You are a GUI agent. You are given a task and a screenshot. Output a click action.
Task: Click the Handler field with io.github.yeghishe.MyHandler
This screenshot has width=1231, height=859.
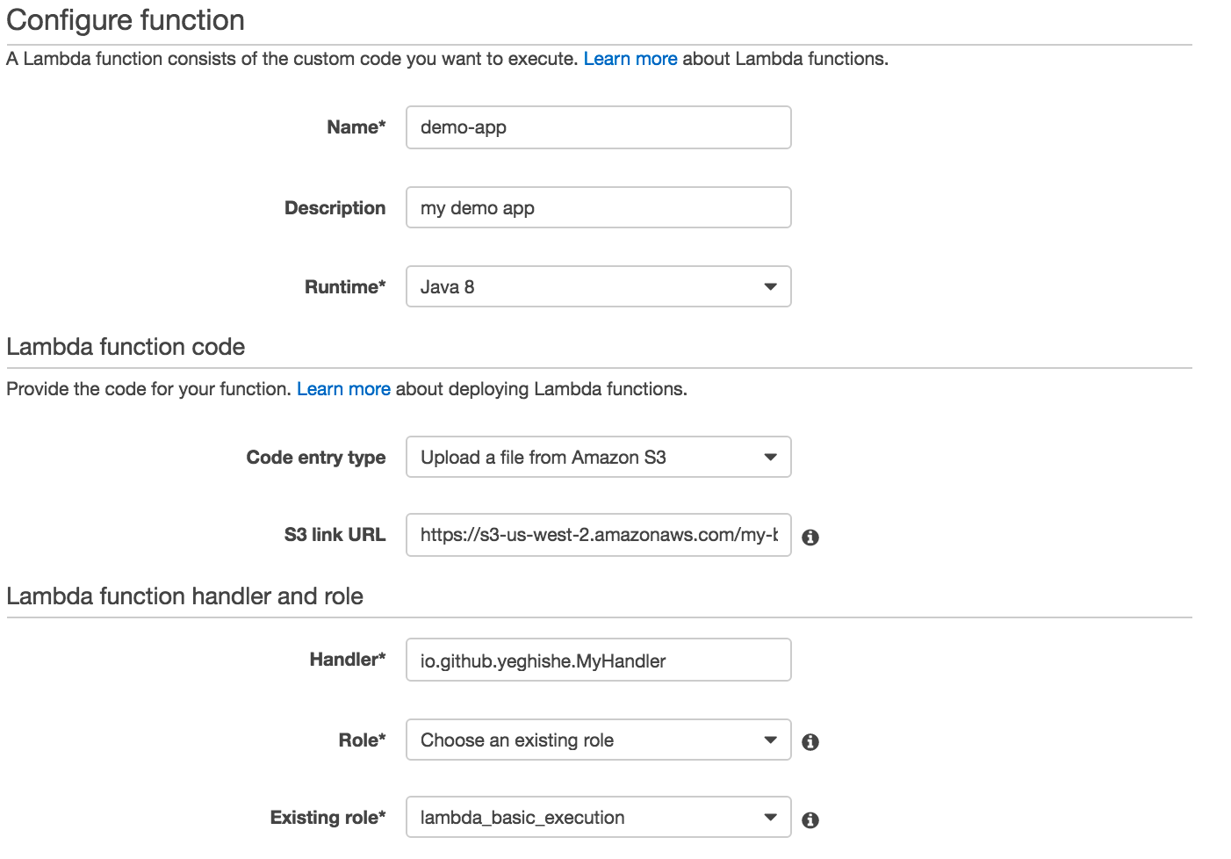coord(598,660)
